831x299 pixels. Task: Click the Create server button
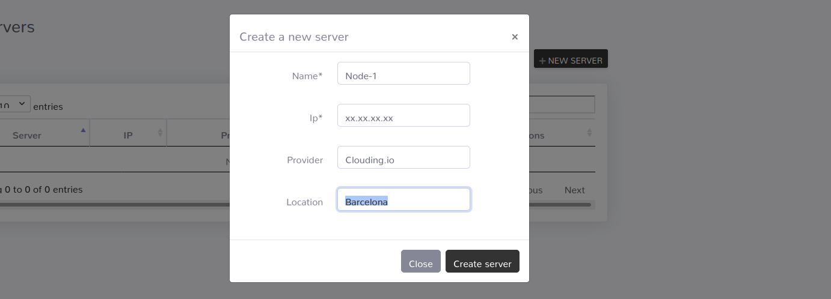pos(482,261)
